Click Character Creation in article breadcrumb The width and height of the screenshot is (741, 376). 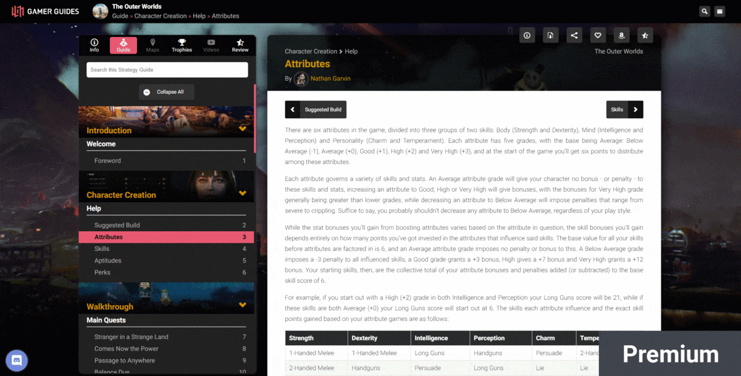point(311,52)
